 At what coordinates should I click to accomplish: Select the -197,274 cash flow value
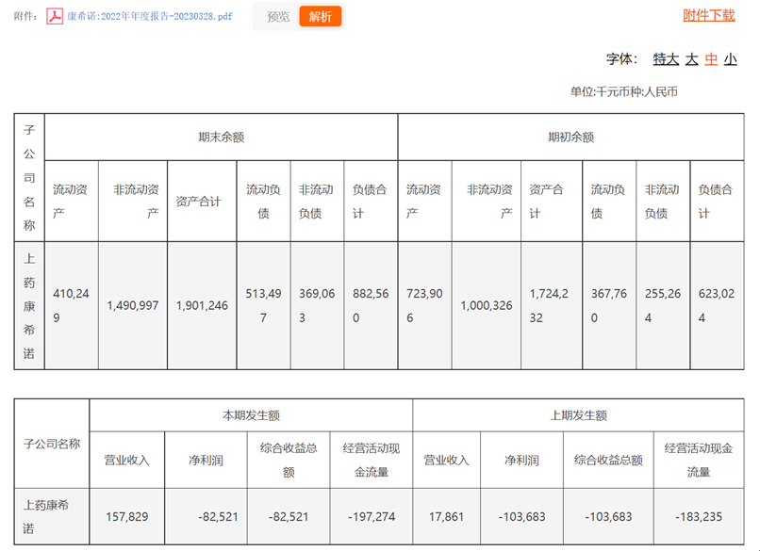[371, 517]
